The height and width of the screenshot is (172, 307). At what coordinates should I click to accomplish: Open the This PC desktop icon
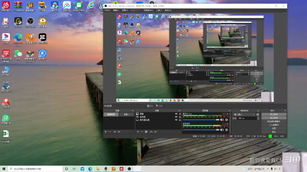click(x=6, y=71)
